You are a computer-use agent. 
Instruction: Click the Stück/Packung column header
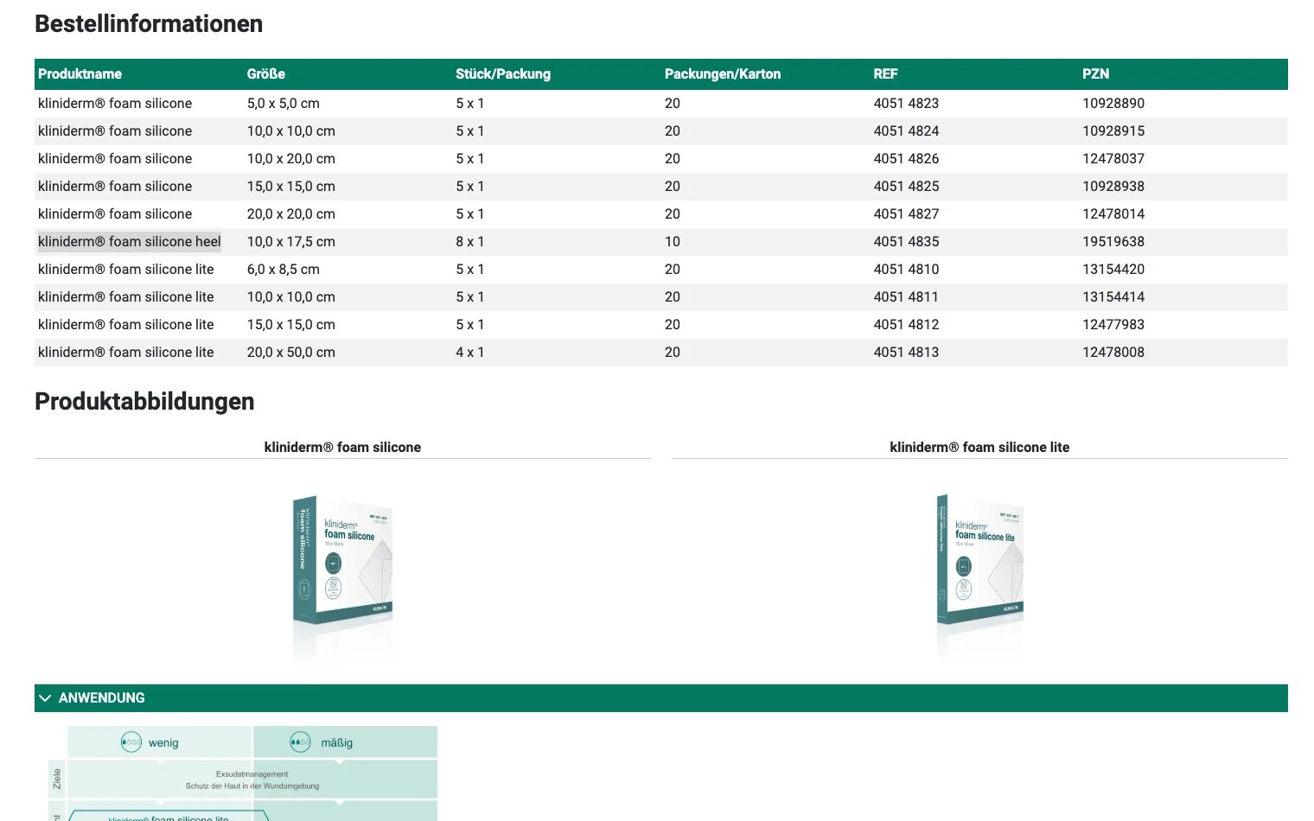(503, 74)
